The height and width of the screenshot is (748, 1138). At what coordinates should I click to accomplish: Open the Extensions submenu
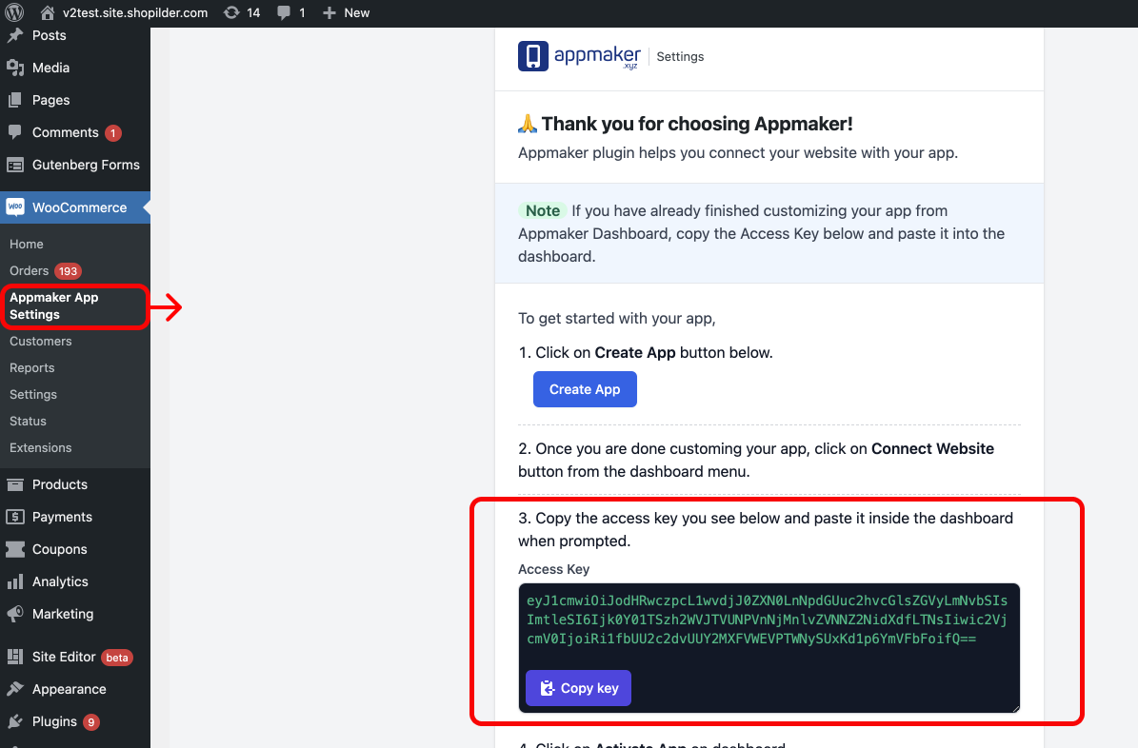41,447
